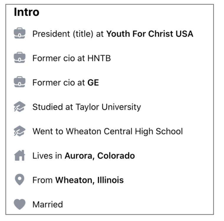
Task: Click the heart icon next to Married
Action: [x=19, y=204]
